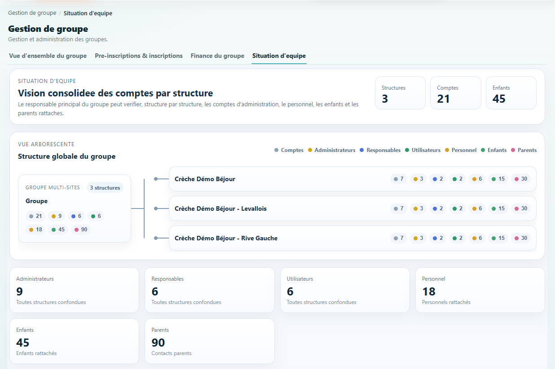The height and width of the screenshot is (369, 555).
Task: Open the Personnel 18 statistics card
Action: (480, 290)
